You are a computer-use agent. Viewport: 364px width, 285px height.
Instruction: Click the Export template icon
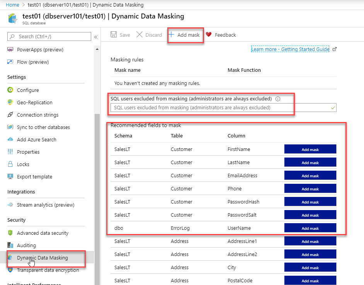pos(10,176)
